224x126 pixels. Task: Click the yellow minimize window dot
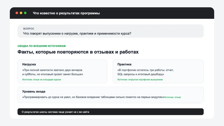21,13
